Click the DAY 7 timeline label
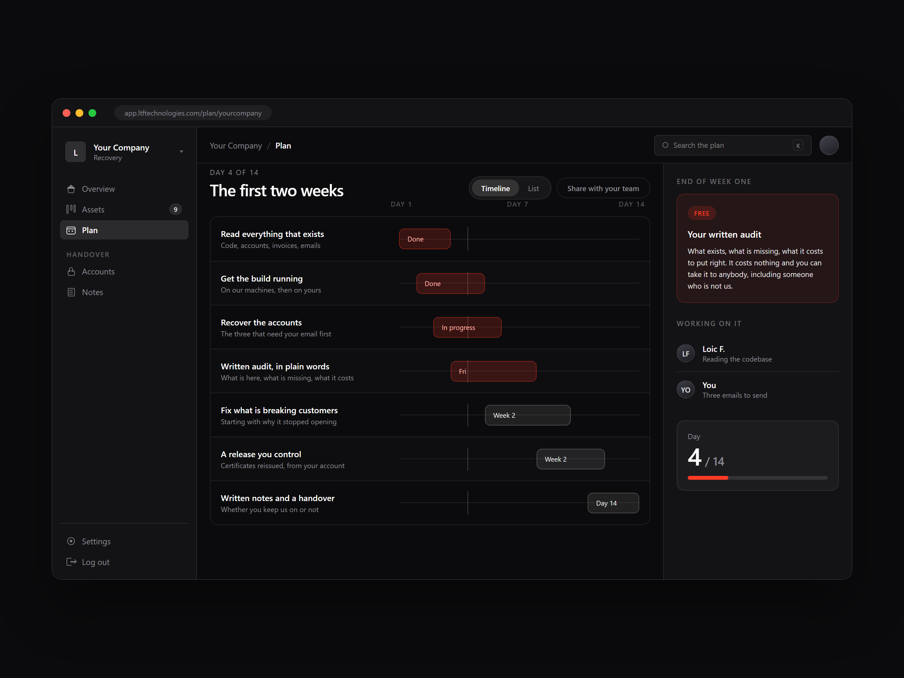904x678 pixels. pyautogui.click(x=518, y=204)
